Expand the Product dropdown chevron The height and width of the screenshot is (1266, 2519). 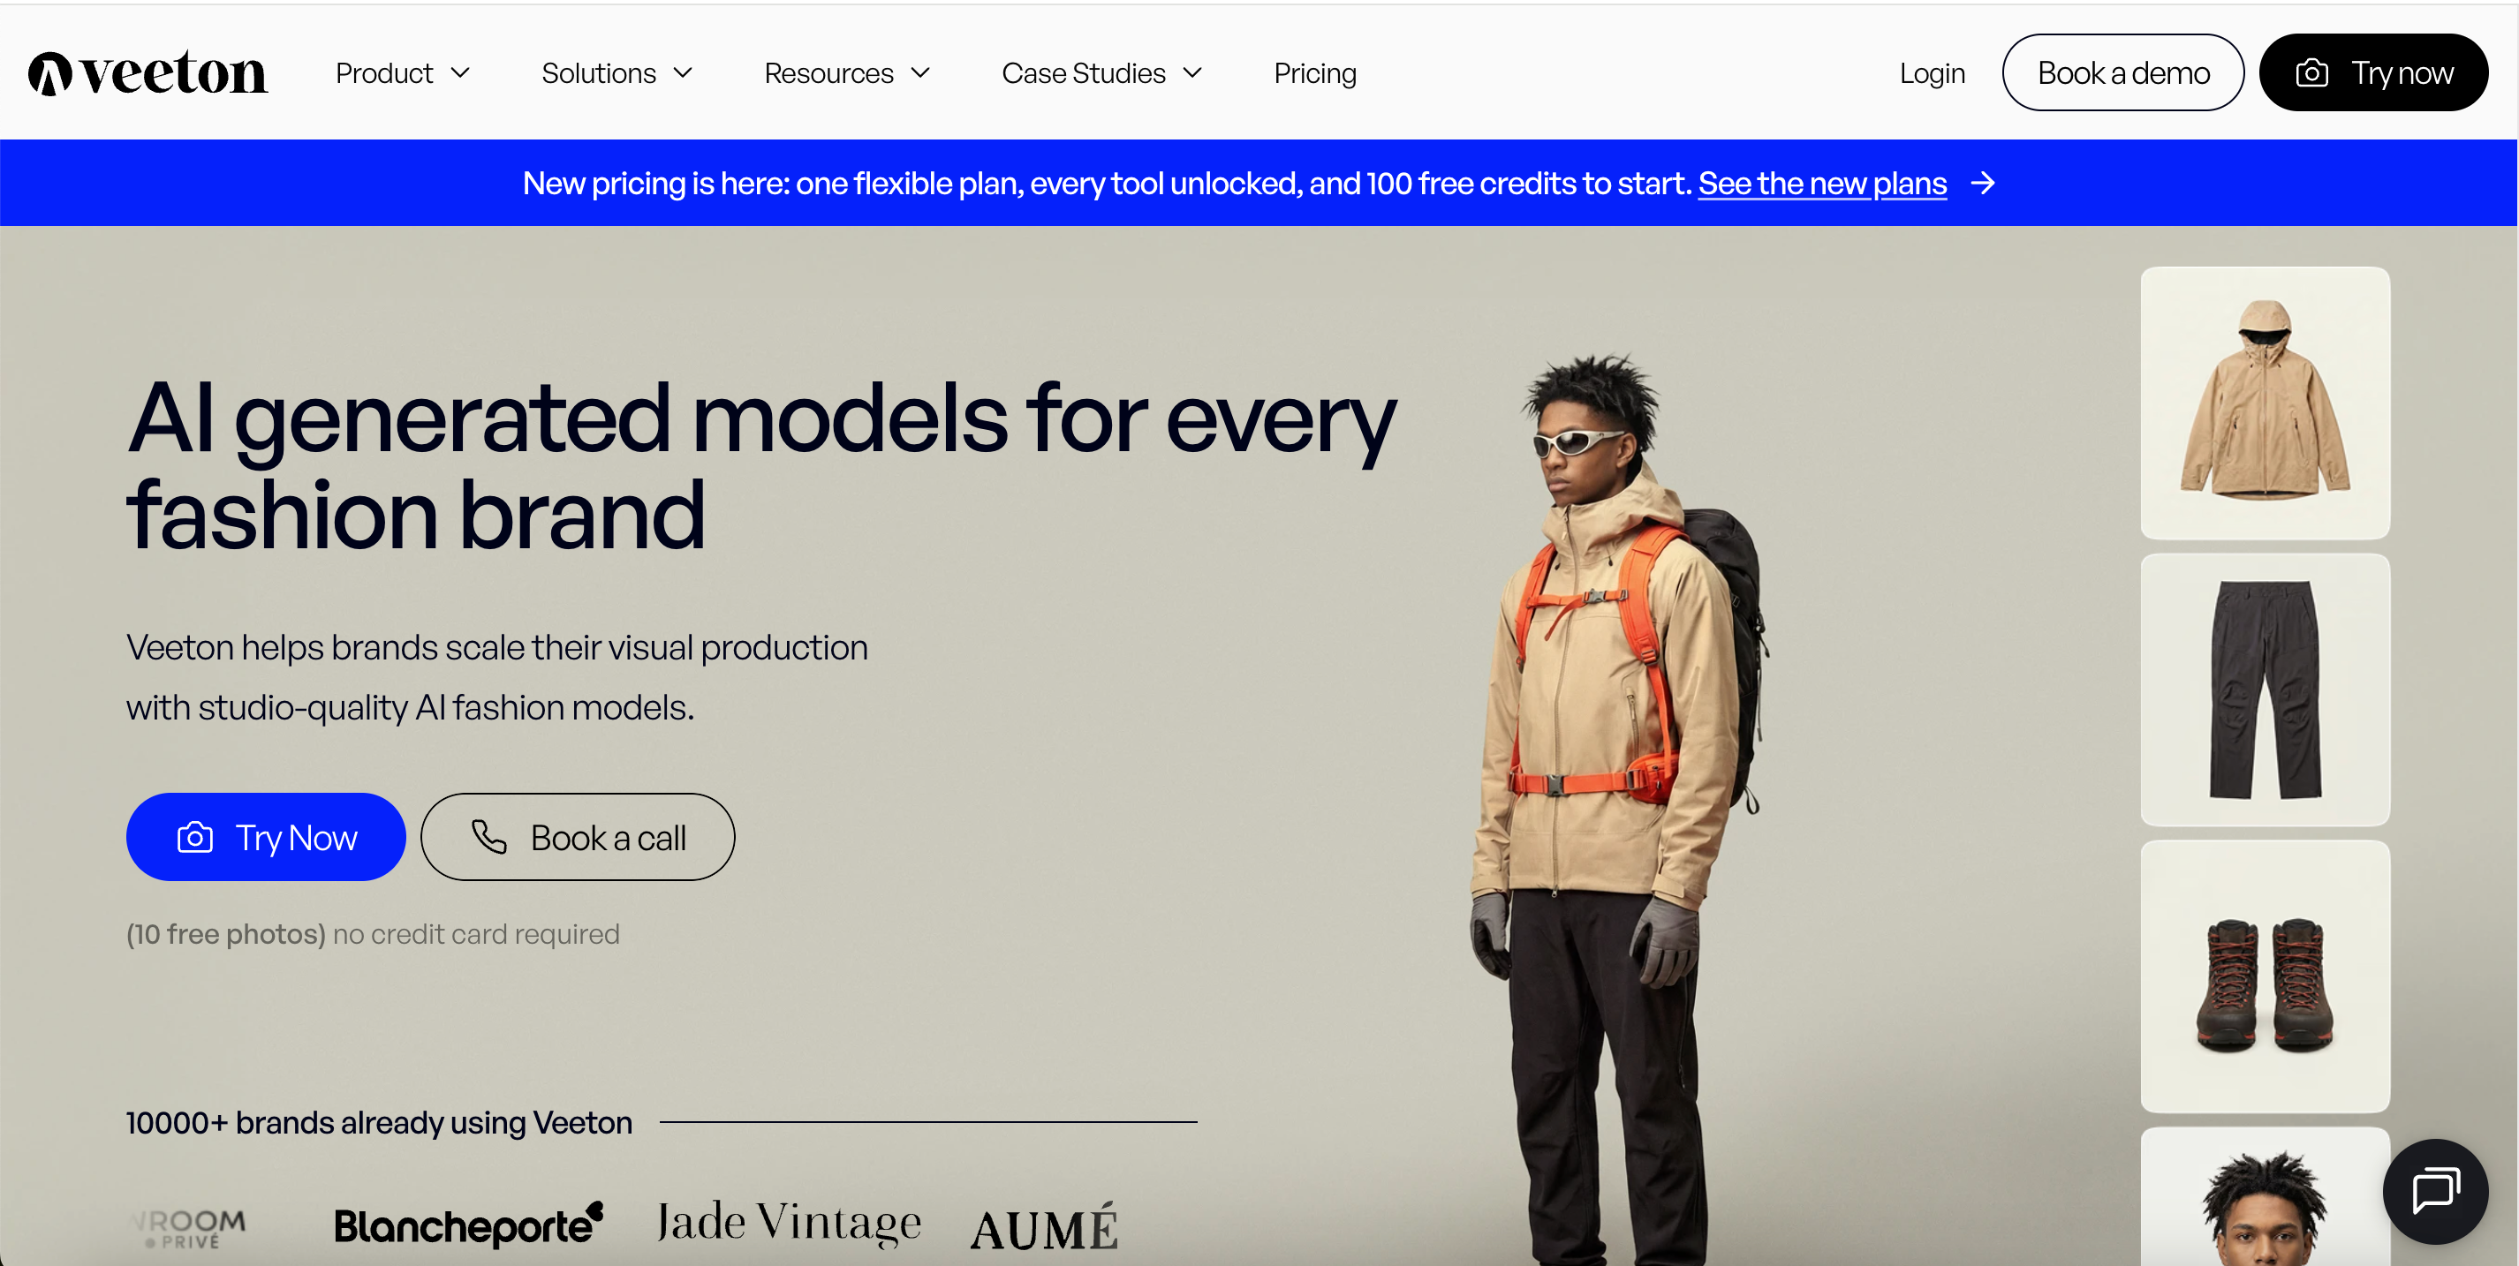[x=460, y=73]
